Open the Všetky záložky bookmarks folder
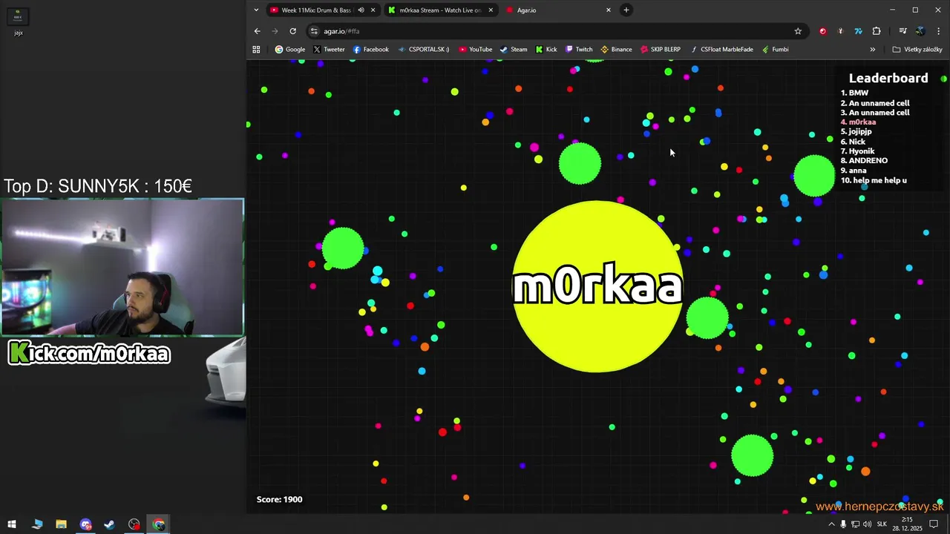 click(x=917, y=50)
